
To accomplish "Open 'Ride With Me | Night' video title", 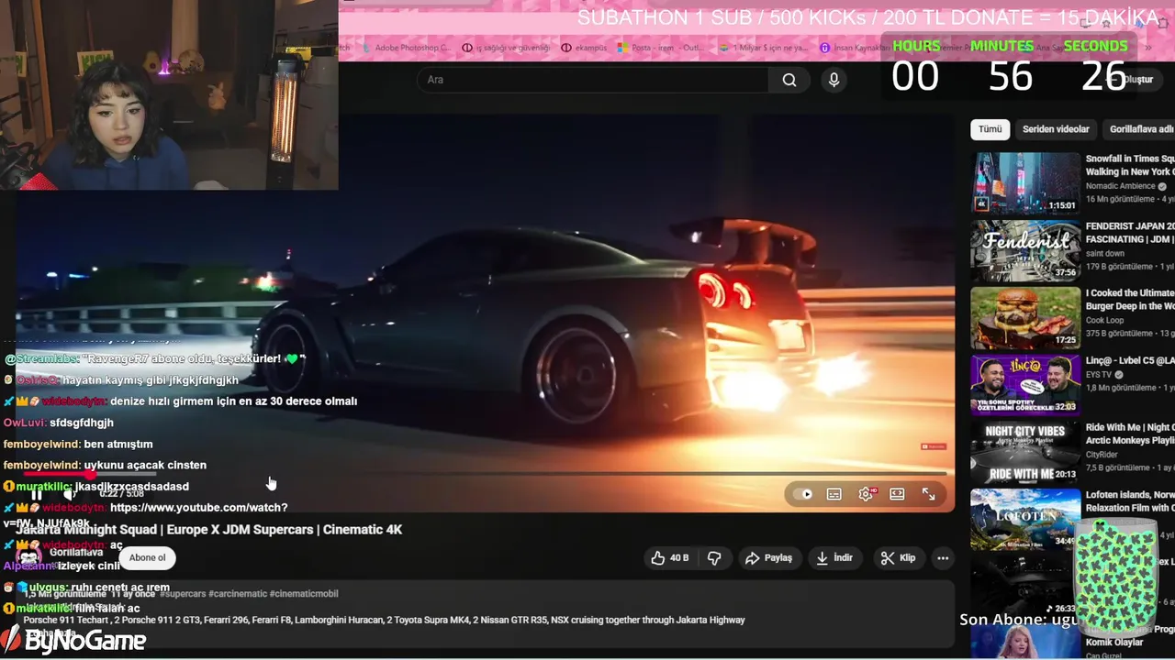I will [1130, 434].
